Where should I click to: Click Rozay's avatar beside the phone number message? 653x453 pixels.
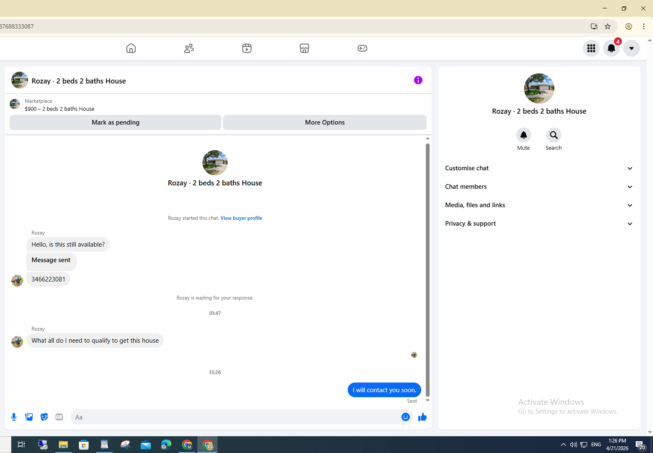point(17,281)
